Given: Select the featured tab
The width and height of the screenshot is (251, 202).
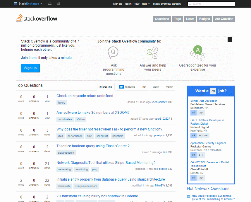Looking at the screenshot, I should click(127, 87).
